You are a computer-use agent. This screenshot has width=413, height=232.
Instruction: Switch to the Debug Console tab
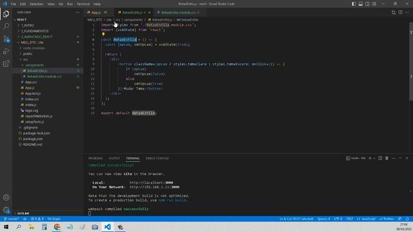coord(157,158)
